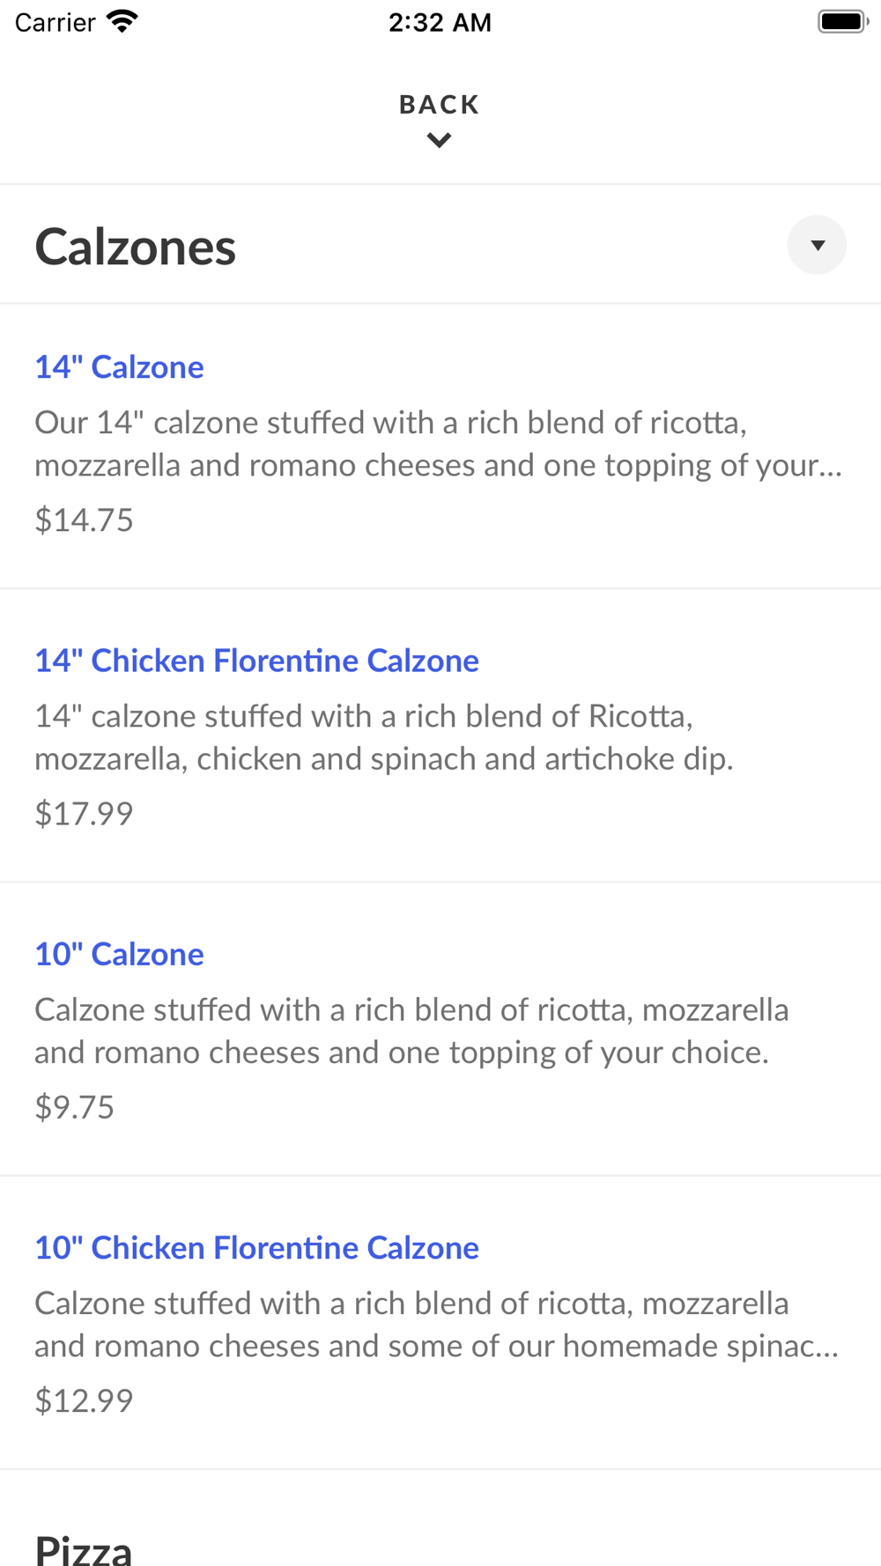The height and width of the screenshot is (1566, 881).
Task: Select the Calzones section heading
Action: pyautogui.click(x=136, y=246)
